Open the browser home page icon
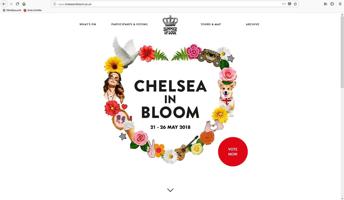 (24, 4)
